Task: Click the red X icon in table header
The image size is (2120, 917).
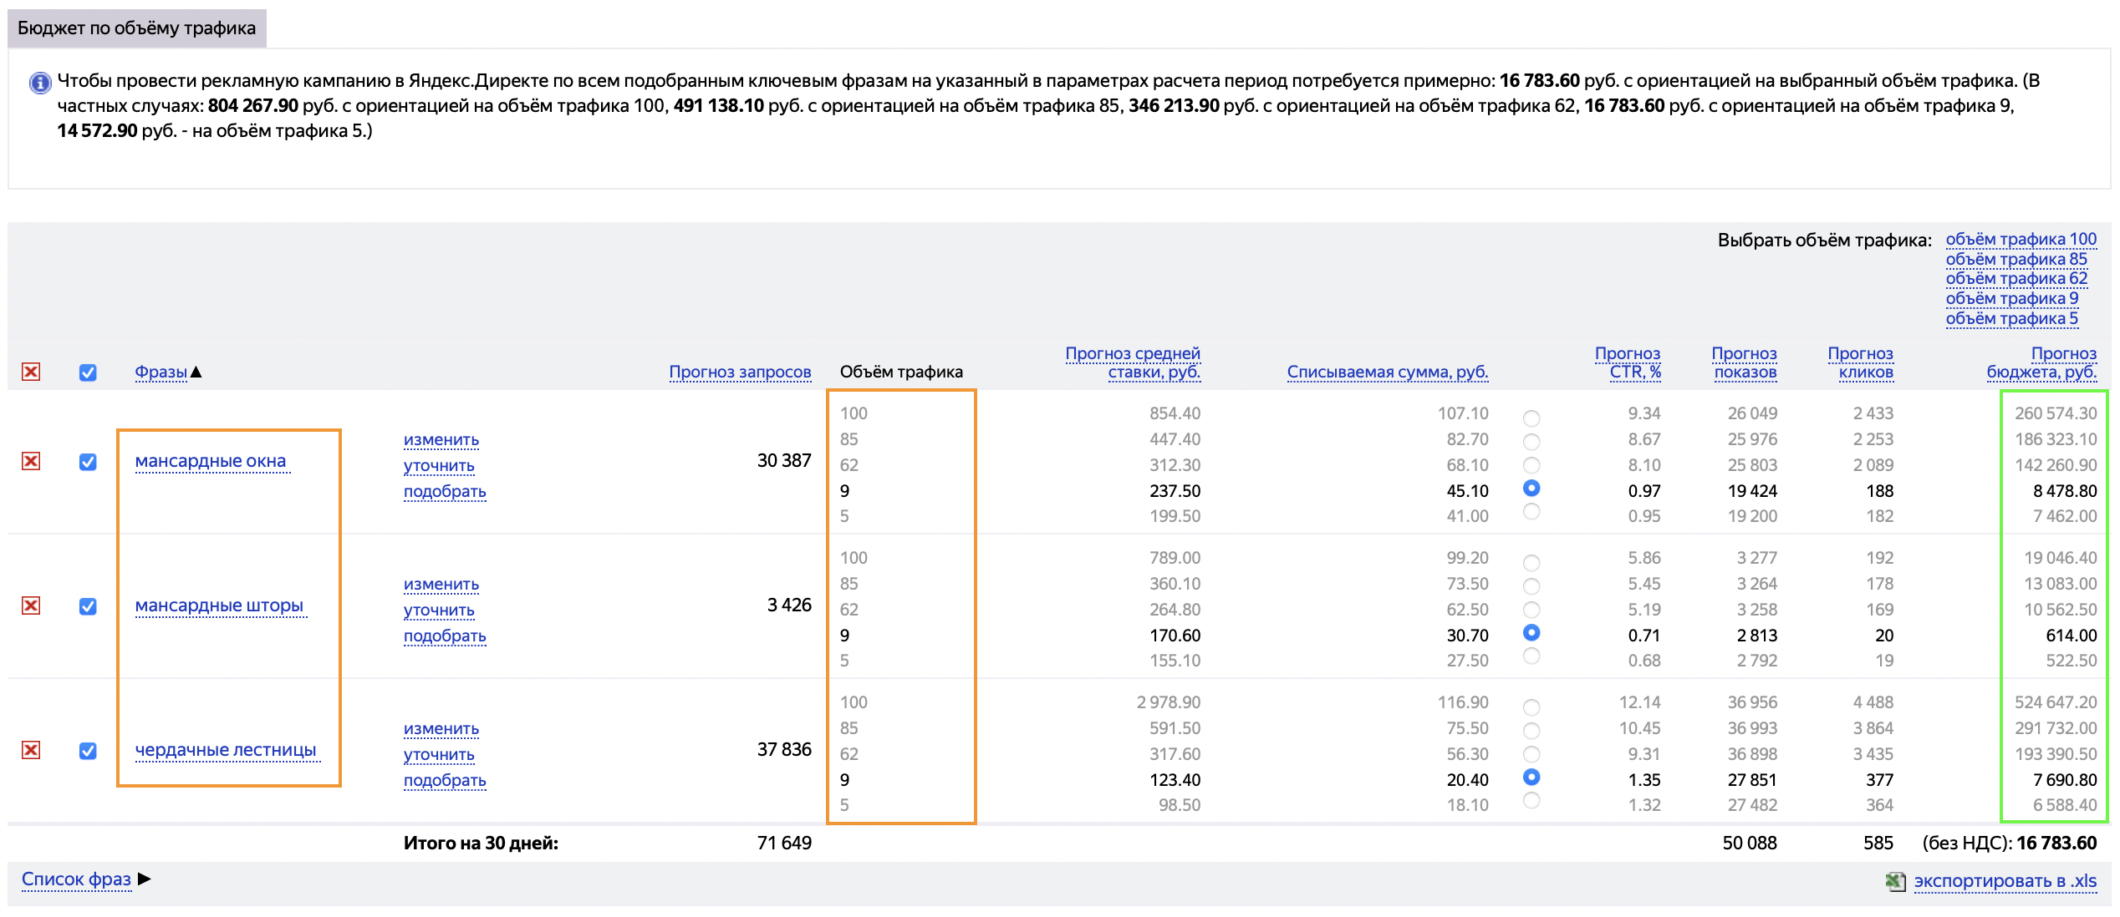Action: tap(31, 372)
